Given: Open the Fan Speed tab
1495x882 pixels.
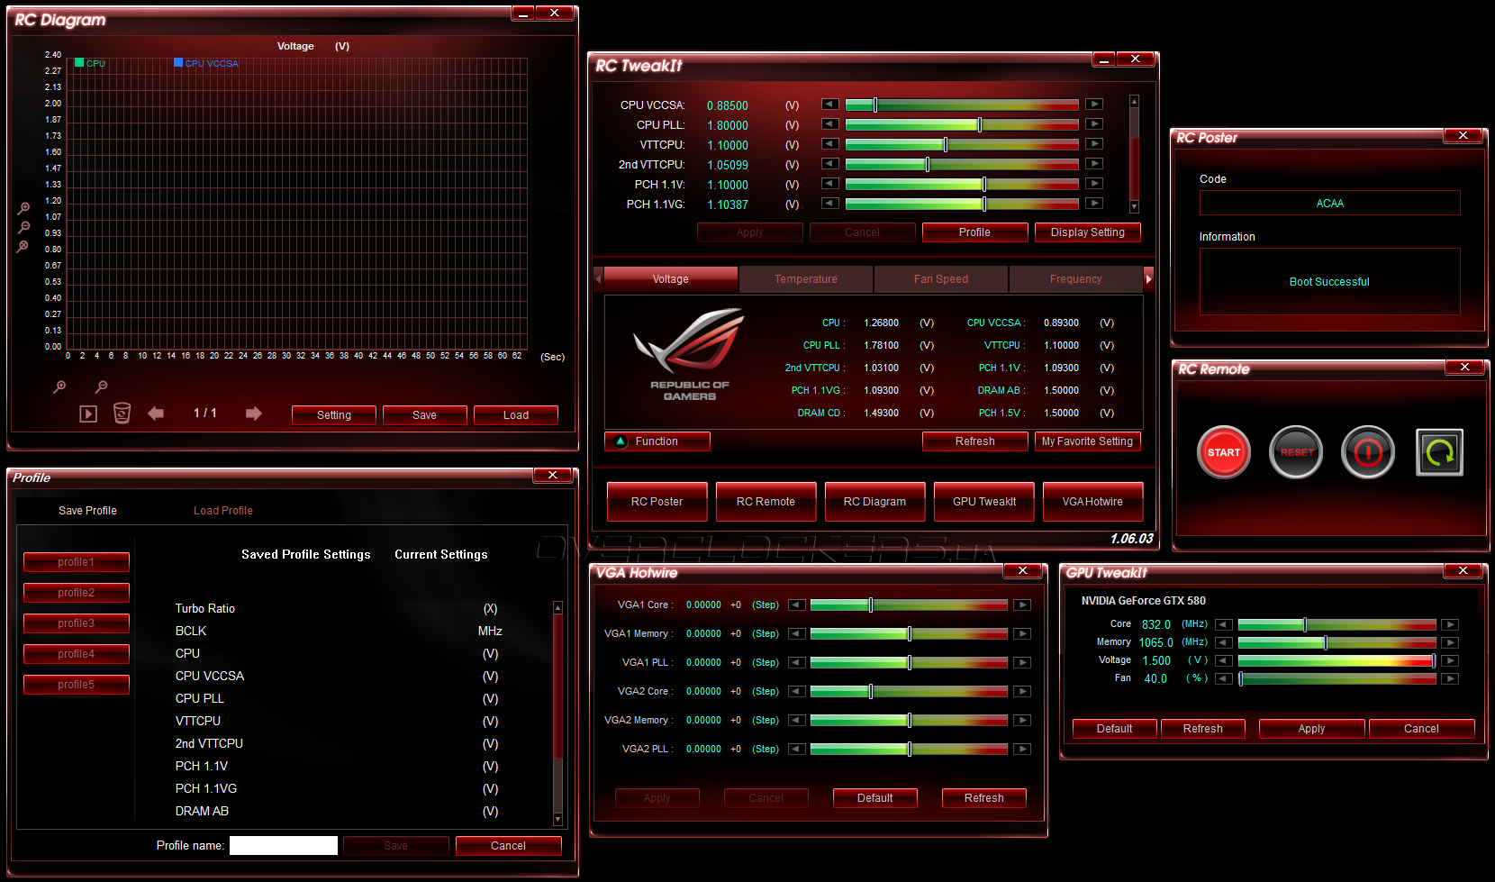Looking at the screenshot, I should [x=941, y=279].
